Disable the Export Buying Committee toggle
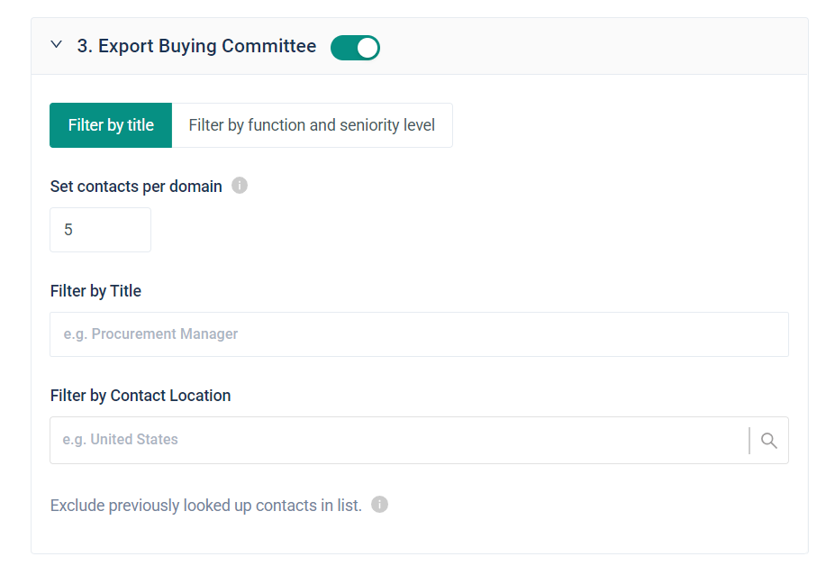 click(x=355, y=47)
